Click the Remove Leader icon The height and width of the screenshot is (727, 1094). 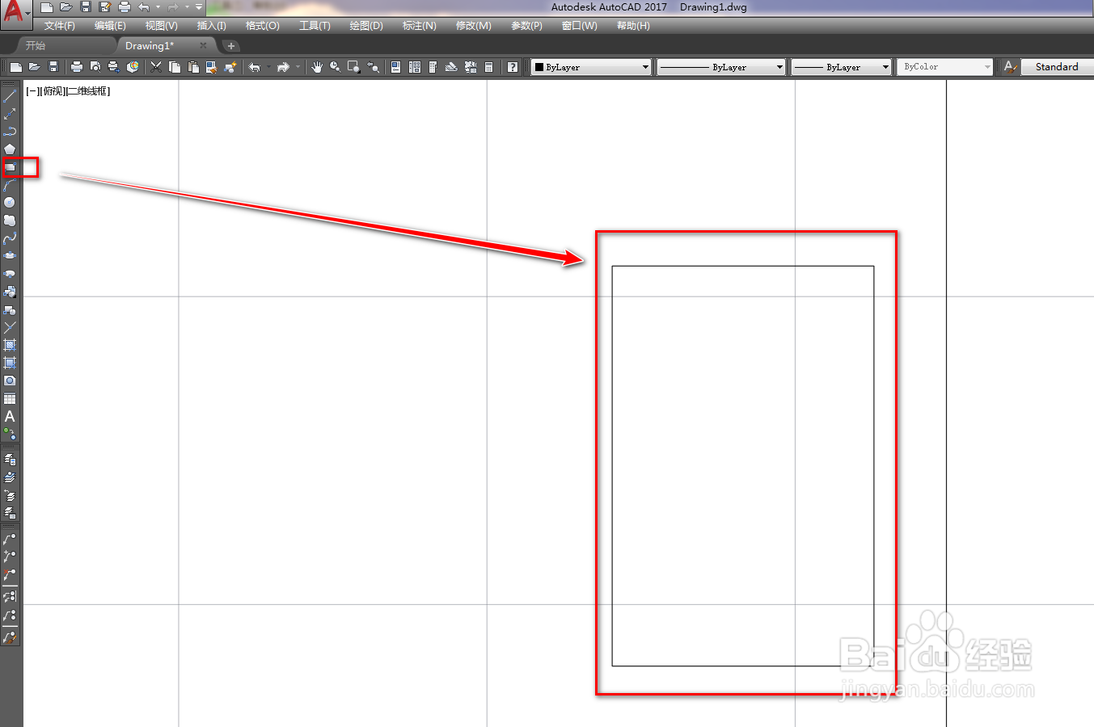pyautogui.click(x=10, y=574)
